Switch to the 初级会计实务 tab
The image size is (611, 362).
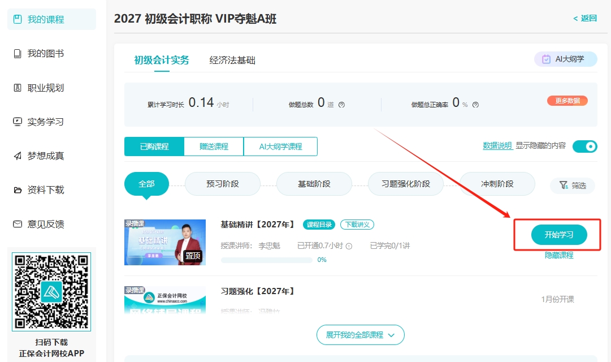162,60
